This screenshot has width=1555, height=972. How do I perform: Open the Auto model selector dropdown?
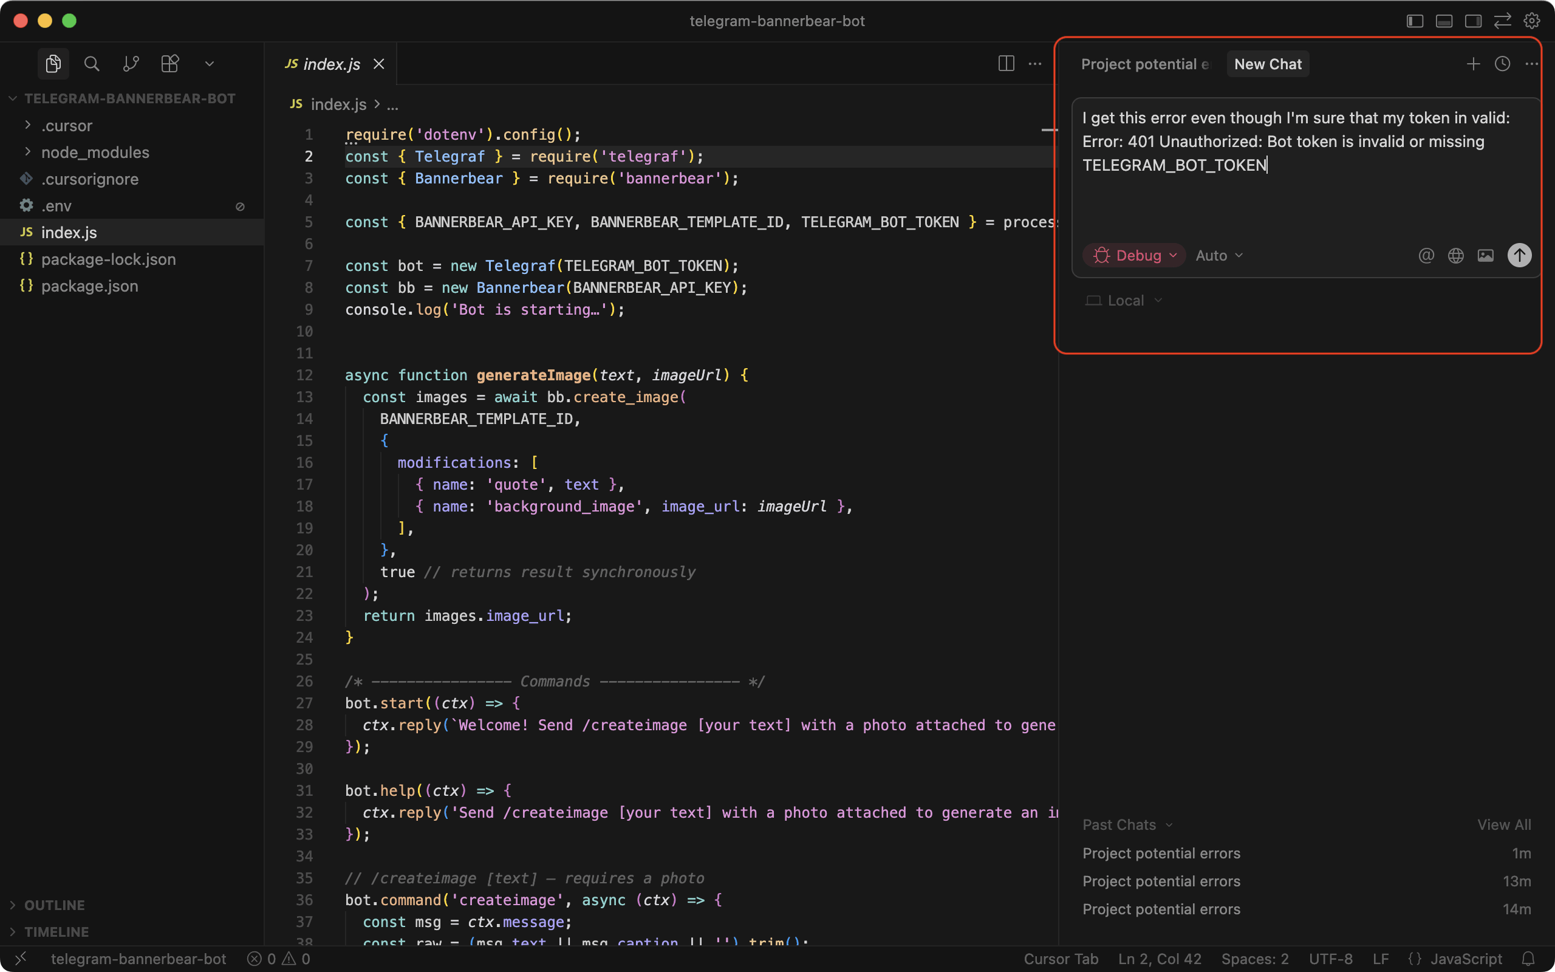pos(1218,255)
